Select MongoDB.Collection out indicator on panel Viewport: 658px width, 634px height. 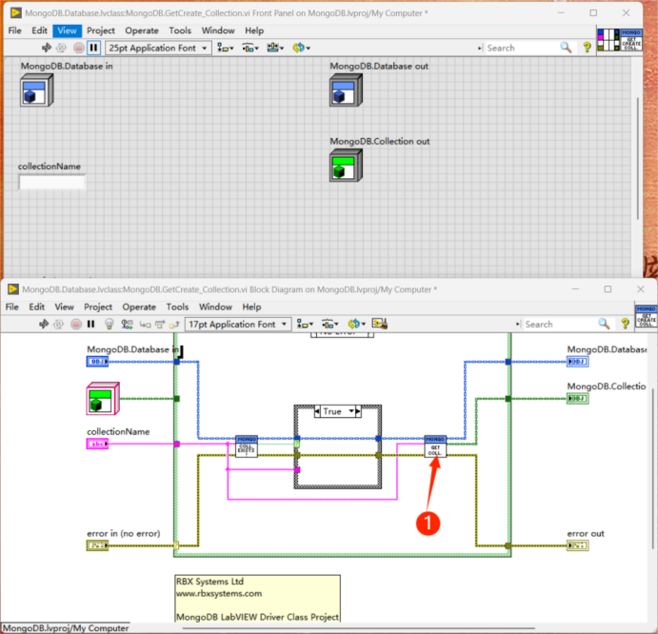tap(347, 166)
